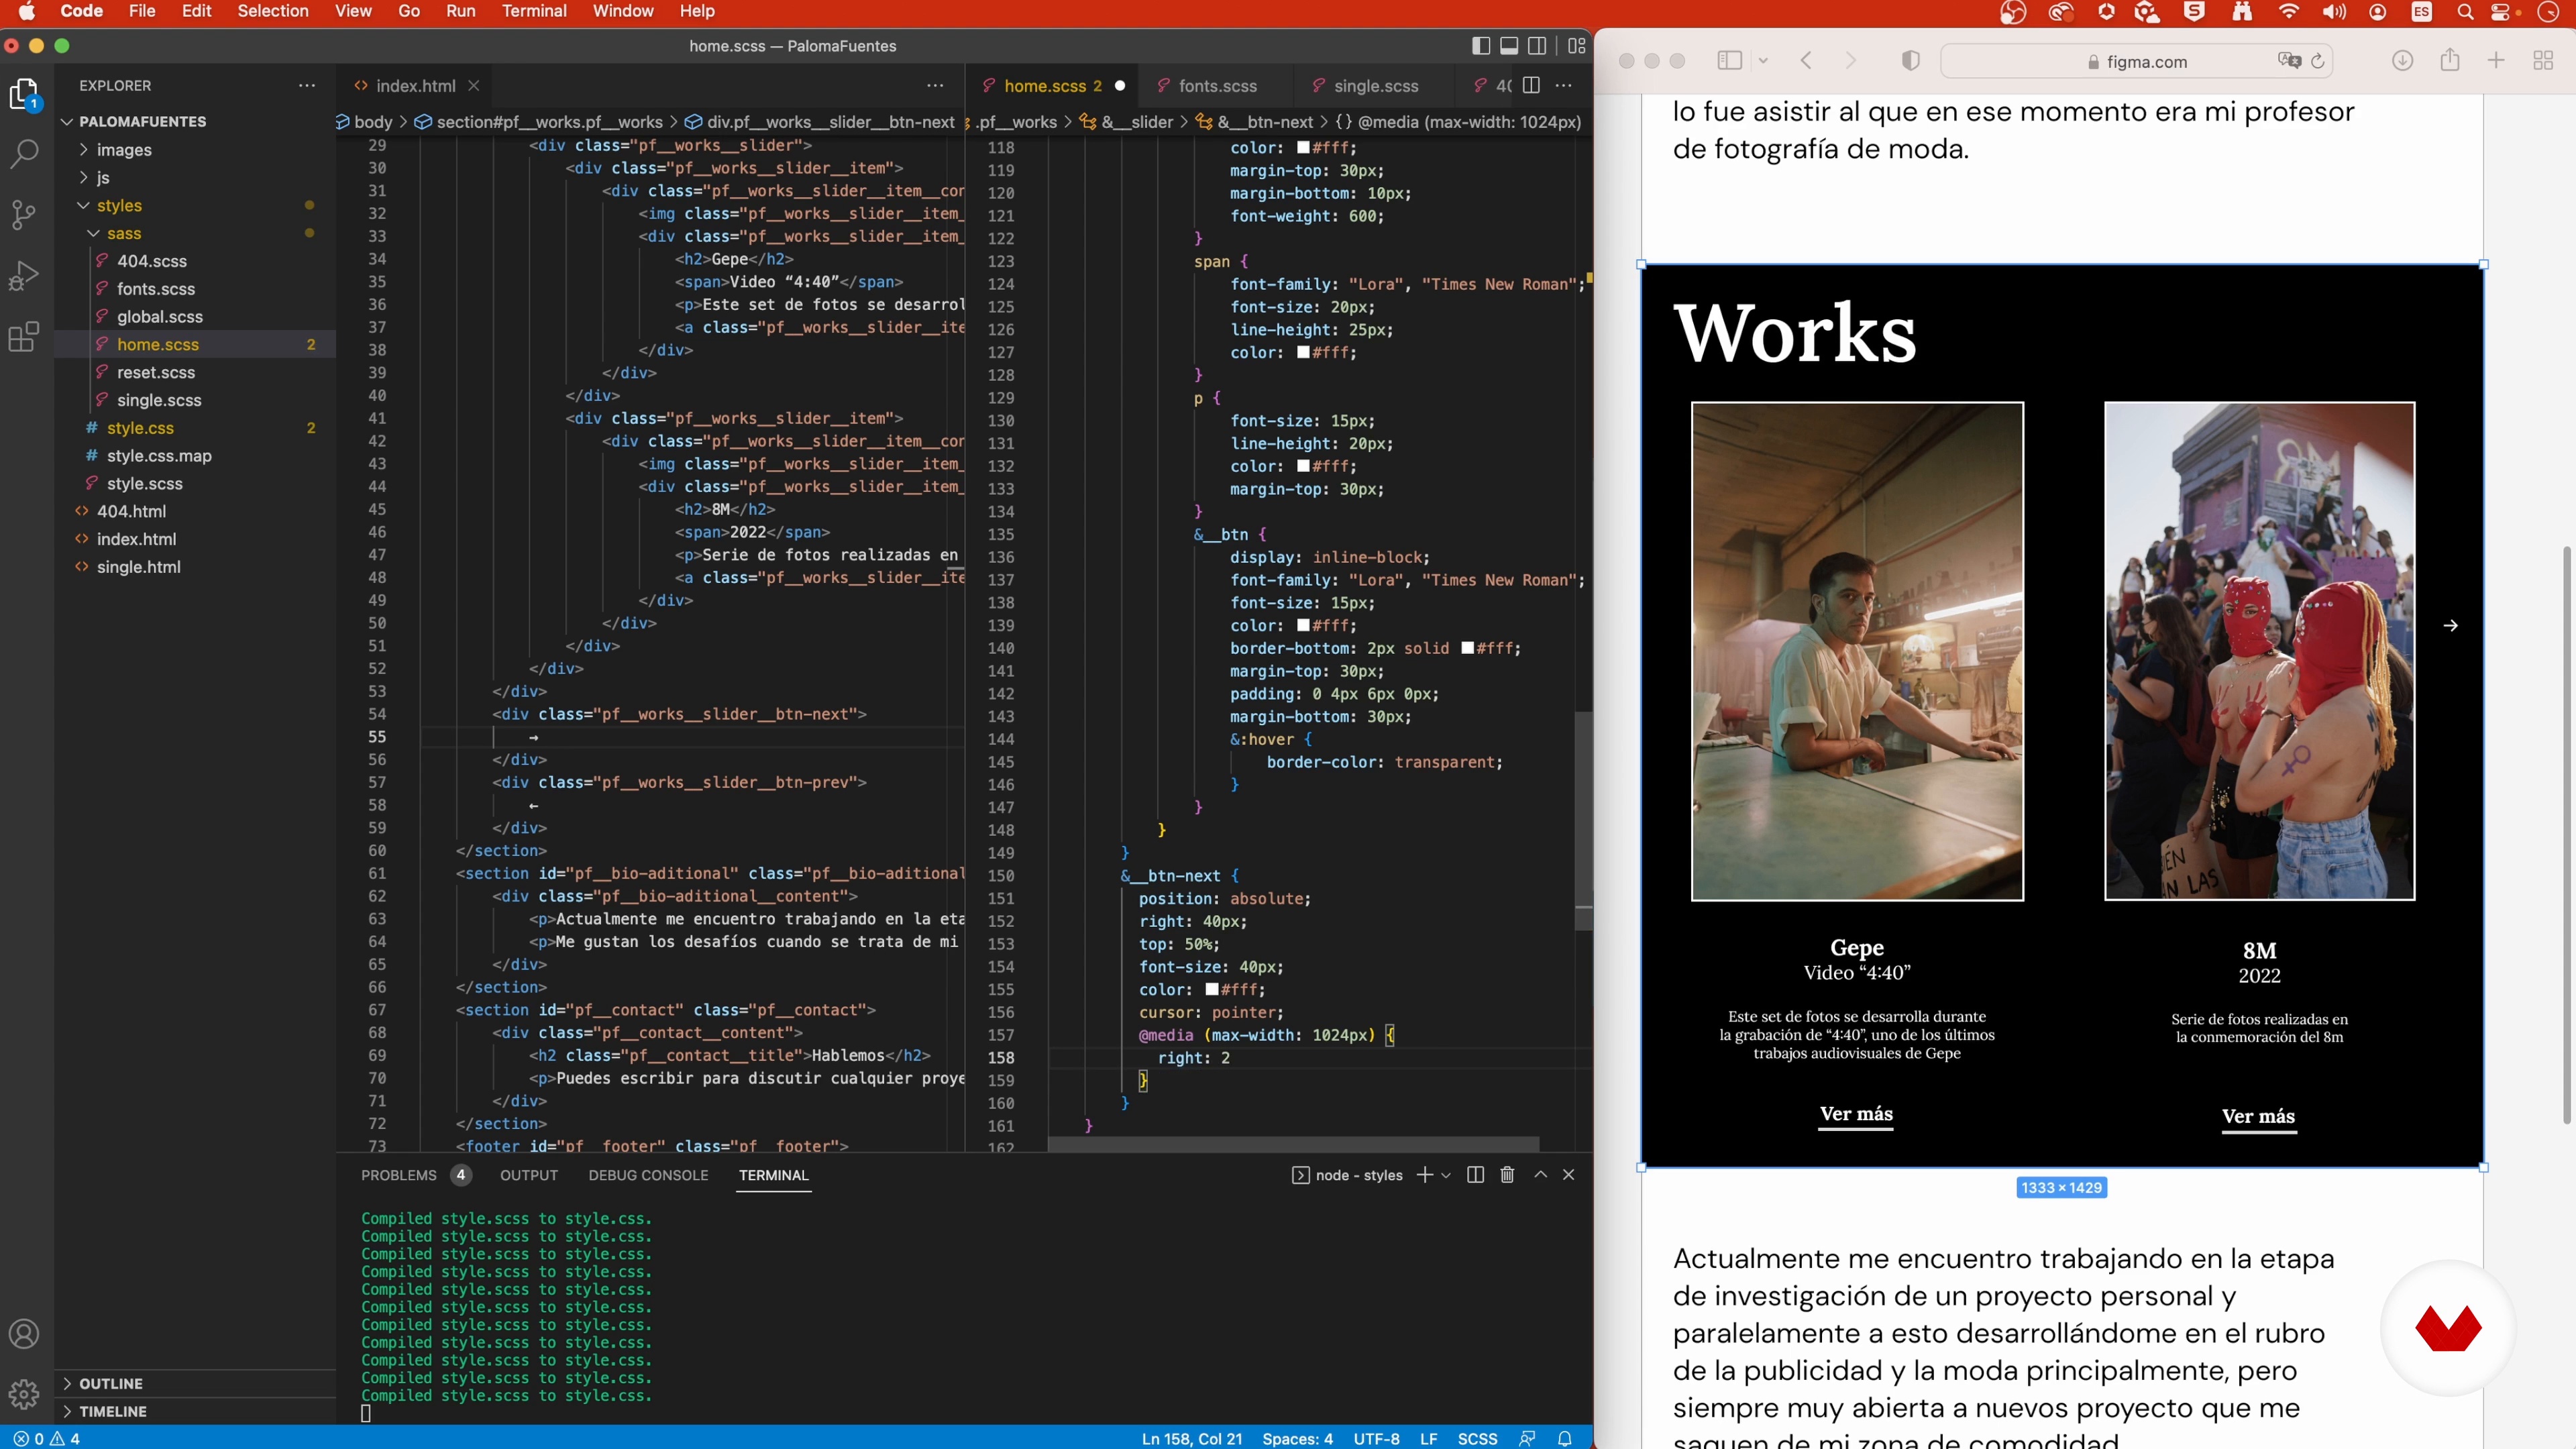Open terminal launch profile dropdown
2576x1449 pixels.
(1446, 1175)
